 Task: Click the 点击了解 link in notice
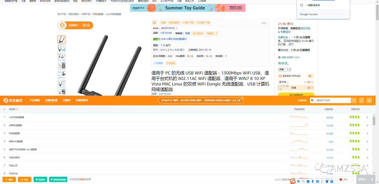click(237, 100)
